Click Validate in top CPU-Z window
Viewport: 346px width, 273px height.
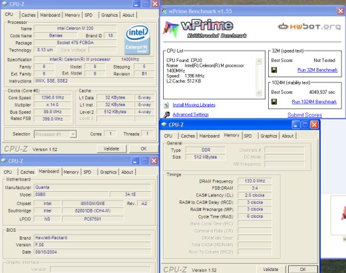coord(112,148)
